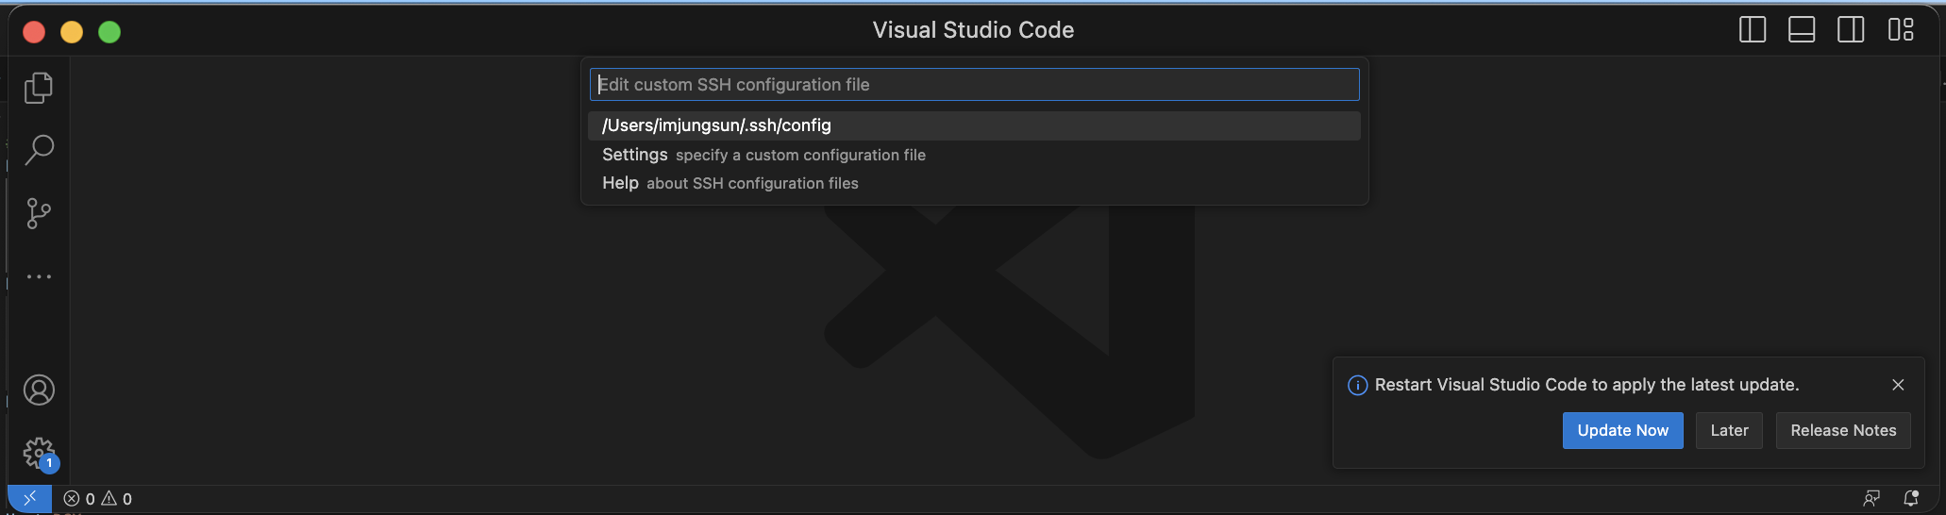Choose Settings specify a custom configuration file
The height and width of the screenshot is (515, 1946).
click(974, 155)
